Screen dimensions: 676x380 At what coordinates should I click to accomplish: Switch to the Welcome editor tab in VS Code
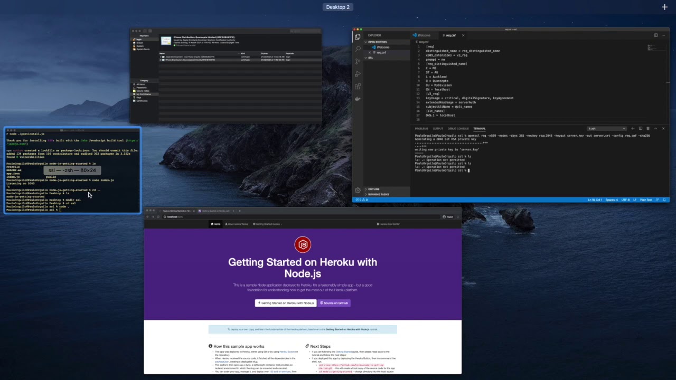point(424,35)
